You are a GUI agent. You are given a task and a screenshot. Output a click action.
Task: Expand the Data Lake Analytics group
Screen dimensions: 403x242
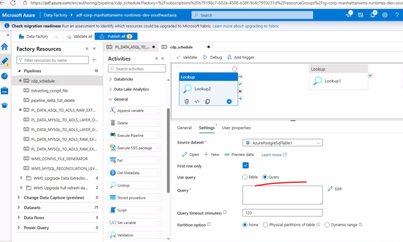(110, 89)
